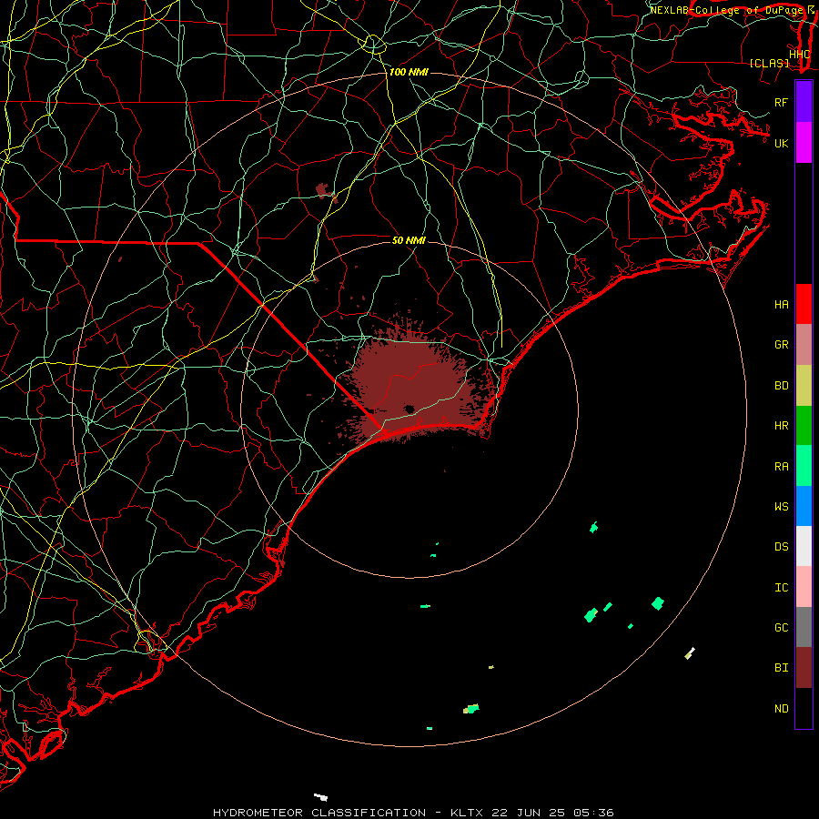The image size is (819, 819).
Task: Click the GR pink legend swatch
Action: [x=804, y=345]
